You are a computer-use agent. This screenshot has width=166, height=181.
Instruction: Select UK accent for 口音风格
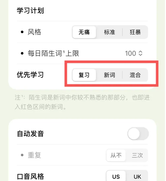click(137, 176)
